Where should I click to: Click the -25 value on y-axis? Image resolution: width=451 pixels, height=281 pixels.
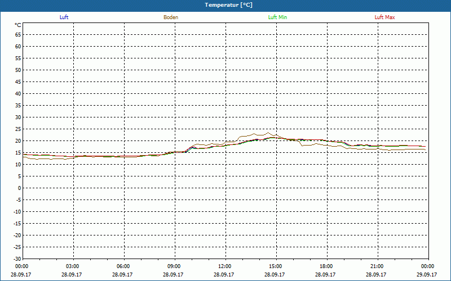[17, 247]
